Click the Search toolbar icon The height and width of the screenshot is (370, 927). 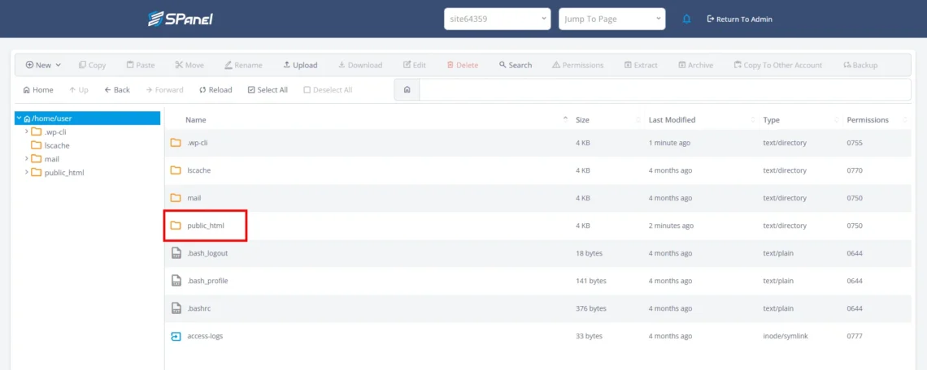pos(503,65)
